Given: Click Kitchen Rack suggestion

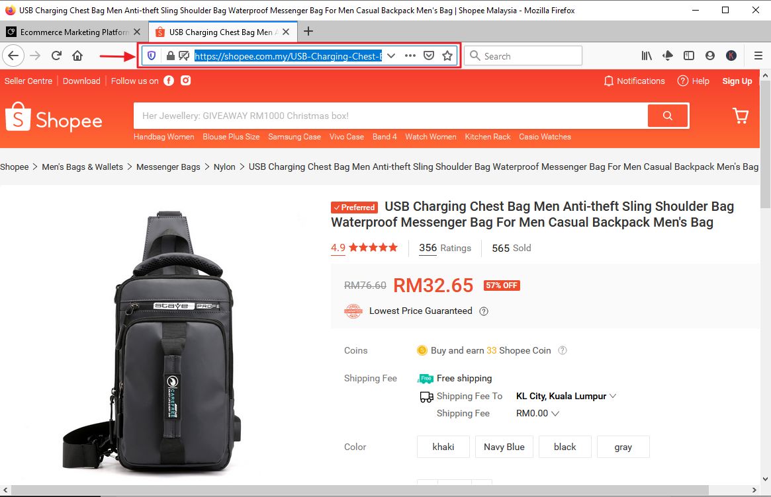Looking at the screenshot, I should [488, 137].
